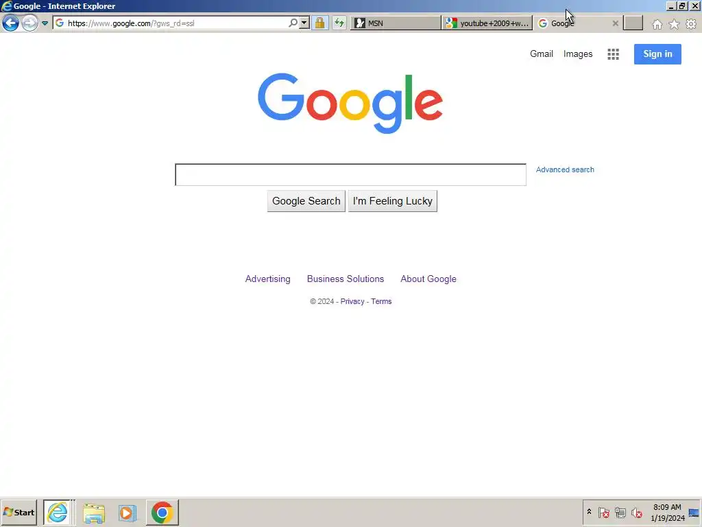702x527 pixels.
Task: Click the taskbar clock showing 8:09 AM
Action: click(667, 512)
